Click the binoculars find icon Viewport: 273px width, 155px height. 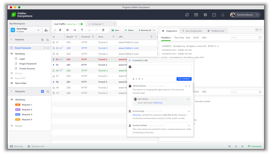75,30
